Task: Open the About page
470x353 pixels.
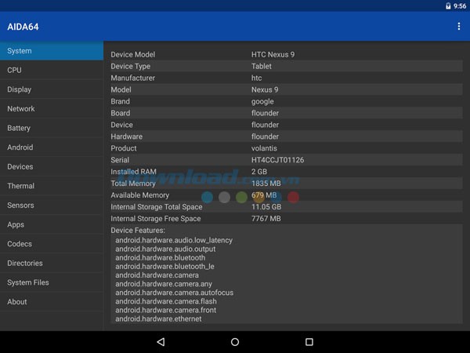Action: (51, 302)
